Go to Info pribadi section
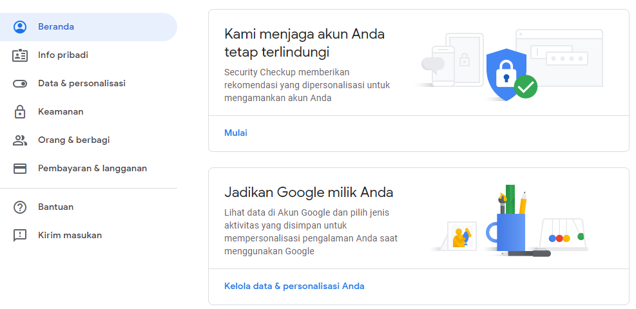636x309 pixels. click(63, 55)
